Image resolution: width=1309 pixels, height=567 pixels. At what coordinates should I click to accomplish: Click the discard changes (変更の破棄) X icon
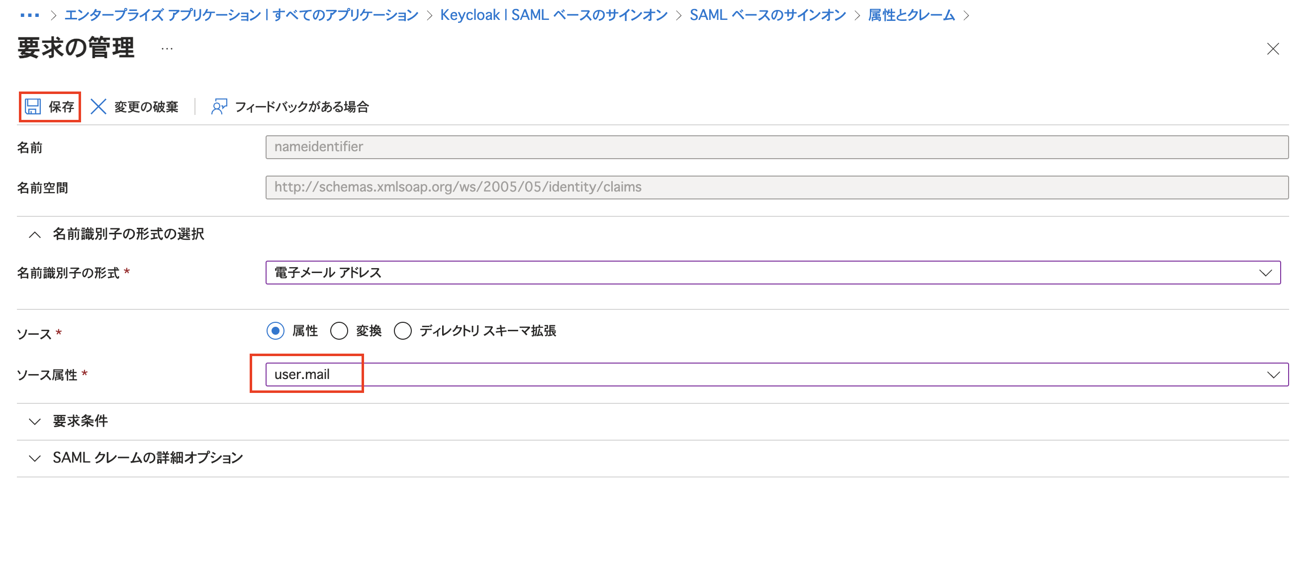[x=98, y=107]
